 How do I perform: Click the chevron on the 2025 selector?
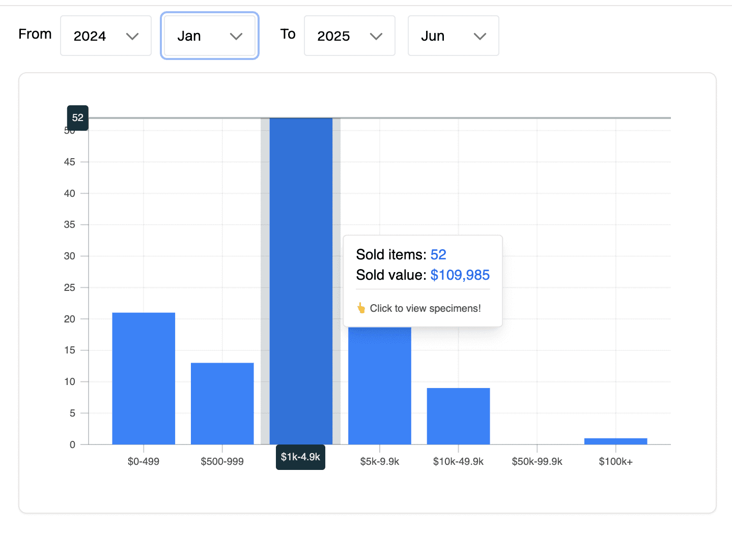coord(376,37)
